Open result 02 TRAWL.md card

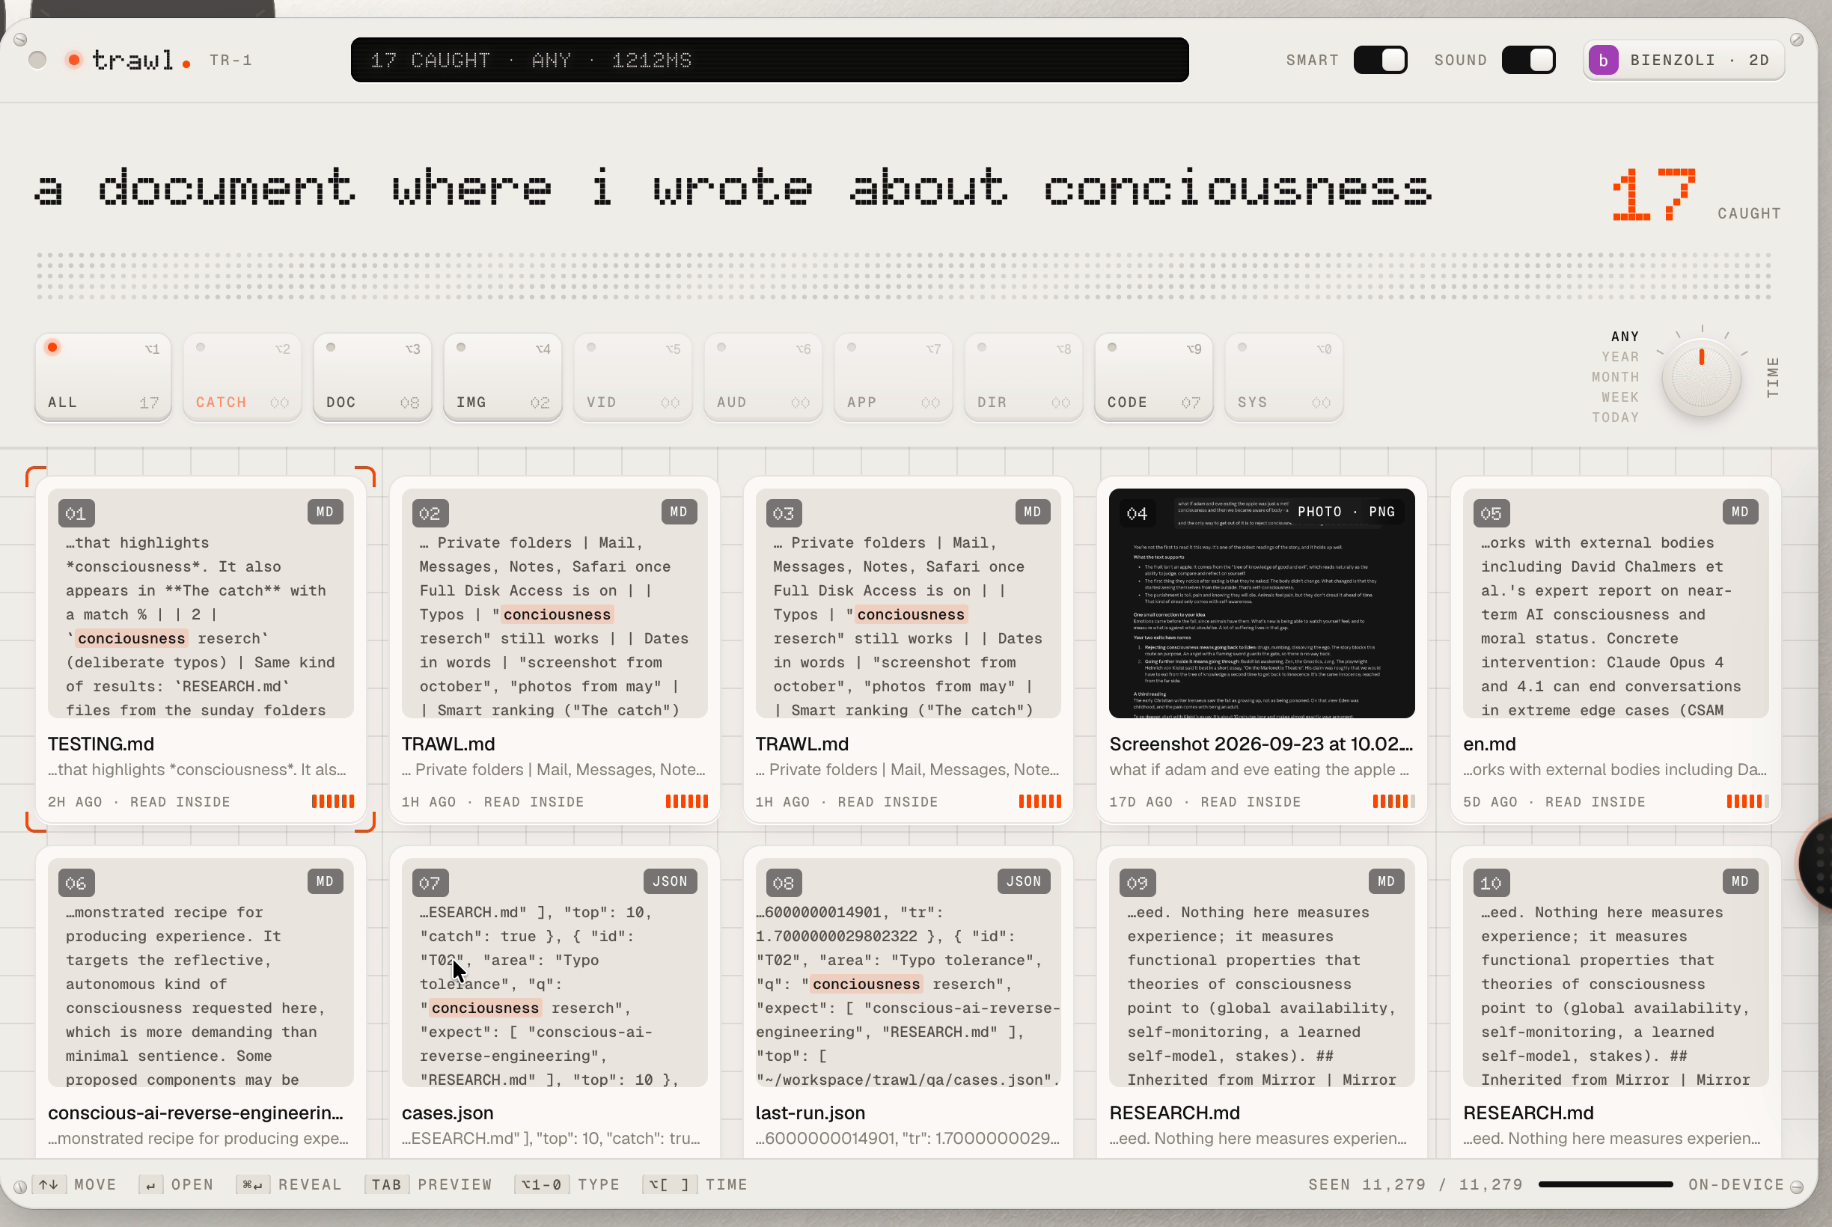(x=554, y=649)
